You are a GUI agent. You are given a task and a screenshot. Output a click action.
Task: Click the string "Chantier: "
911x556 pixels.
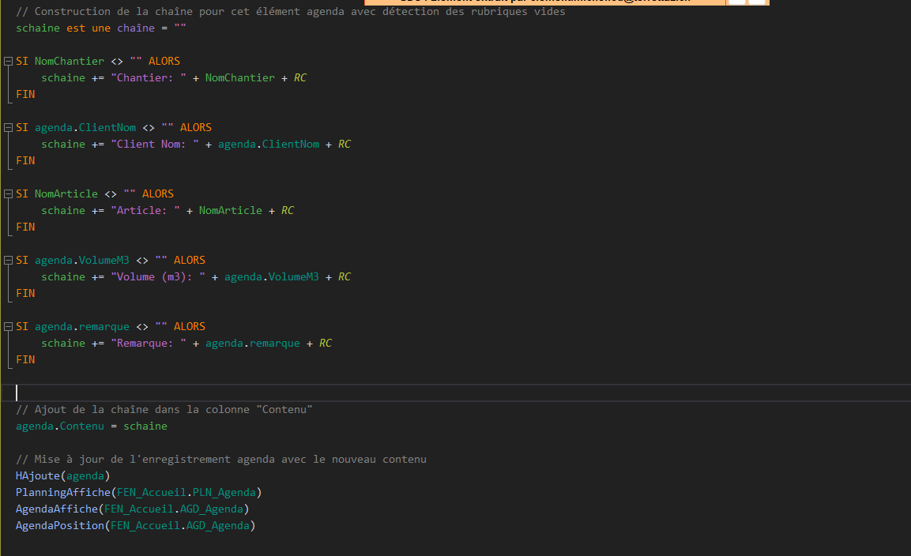click(x=149, y=78)
